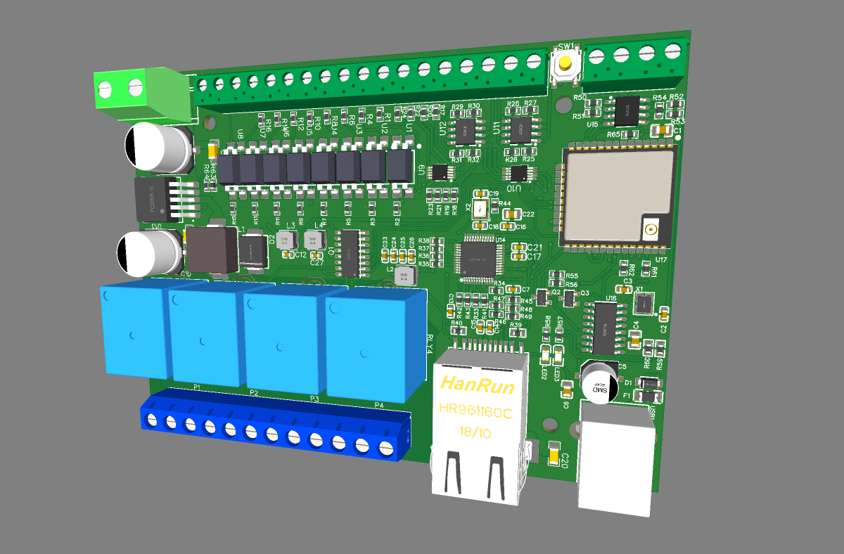Click the X2 crystal oscillator
This screenshot has width=844, height=554.
click(x=480, y=208)
